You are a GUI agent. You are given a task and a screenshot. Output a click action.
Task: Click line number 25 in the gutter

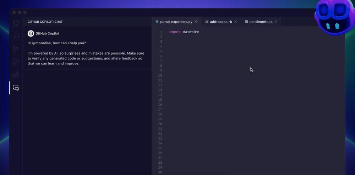[160, 148]
